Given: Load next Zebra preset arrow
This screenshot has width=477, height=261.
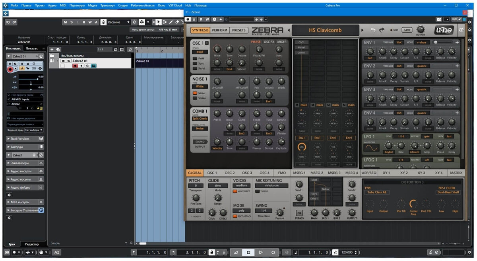Looking at the screenshot, I should (362, 30).
